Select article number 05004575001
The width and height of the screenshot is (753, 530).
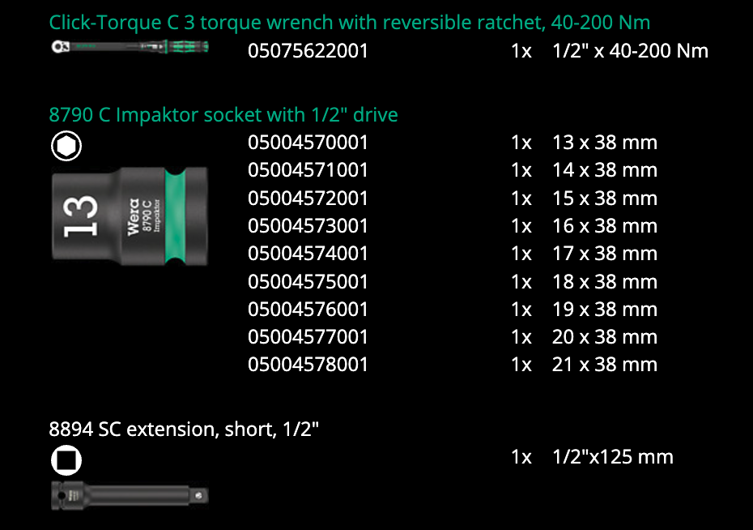tap(308, 281)
